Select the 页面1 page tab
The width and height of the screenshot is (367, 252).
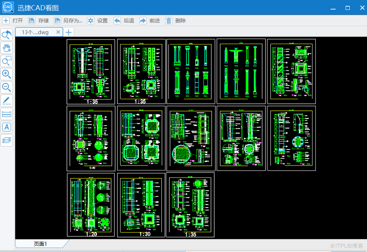(x=40, y=244)
